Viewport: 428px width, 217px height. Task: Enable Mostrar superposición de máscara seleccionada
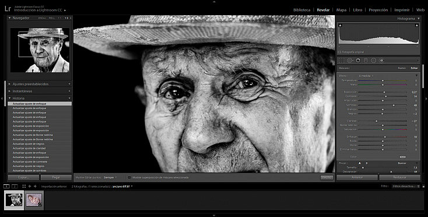pyautogui.click(x=129, y=177)
